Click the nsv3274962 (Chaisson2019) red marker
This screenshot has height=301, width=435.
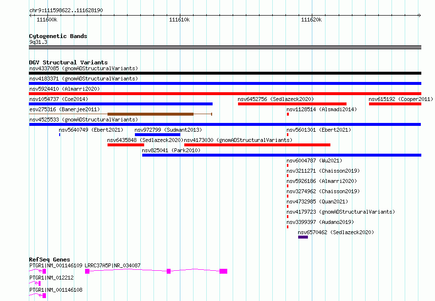(x=288, y=196)
